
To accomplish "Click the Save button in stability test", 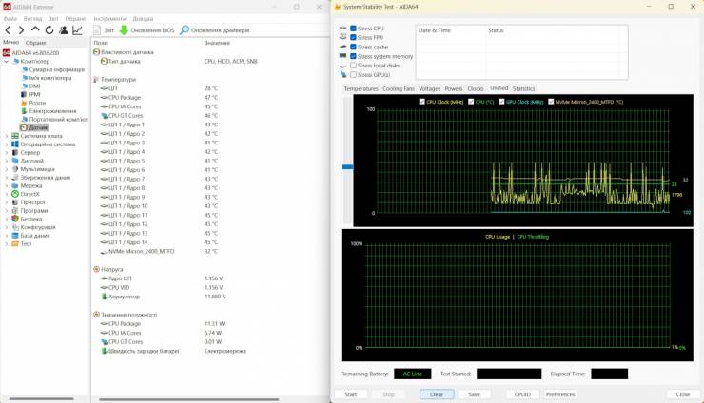I will (474, 394).
